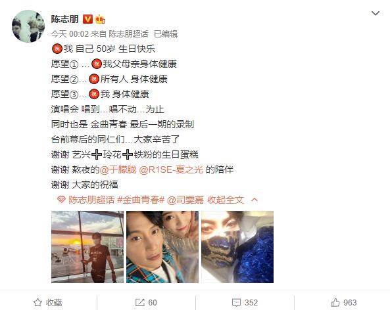View the selfie photo with two faces
Screen dimensions: 390x314
point(162,247)
